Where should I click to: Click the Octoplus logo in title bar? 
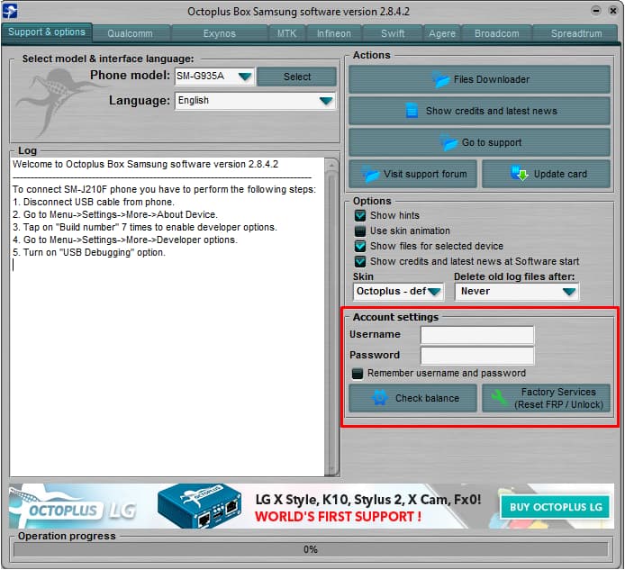click(11, 11)
